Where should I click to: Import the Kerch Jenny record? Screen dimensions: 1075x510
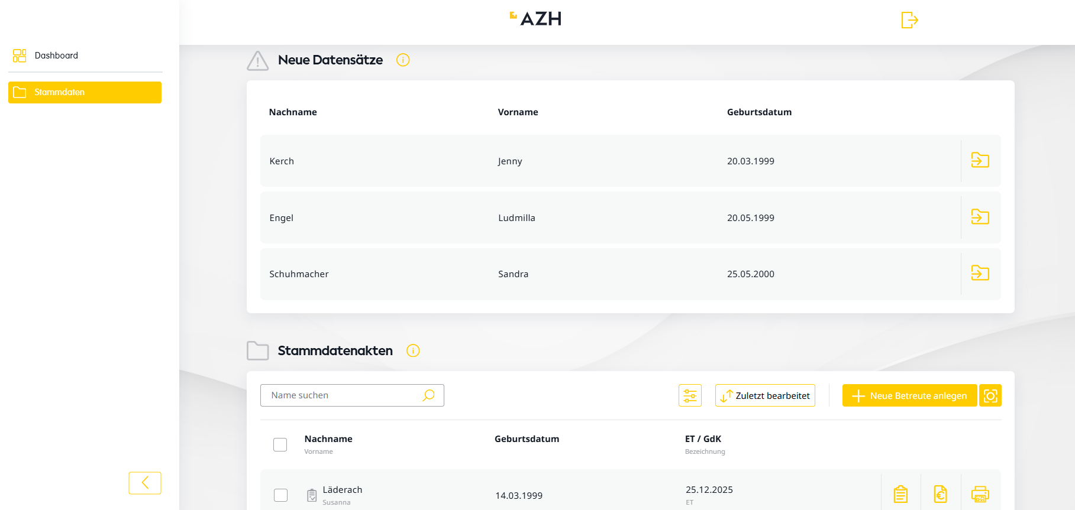(x=980, y=160)
